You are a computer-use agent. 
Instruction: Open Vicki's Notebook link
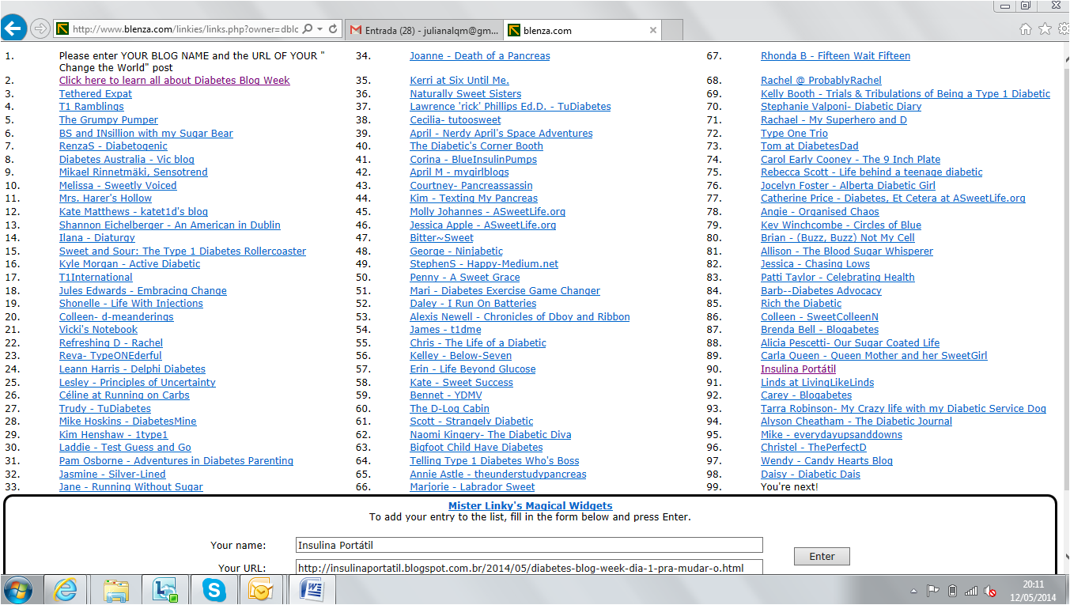coord(98,330)
